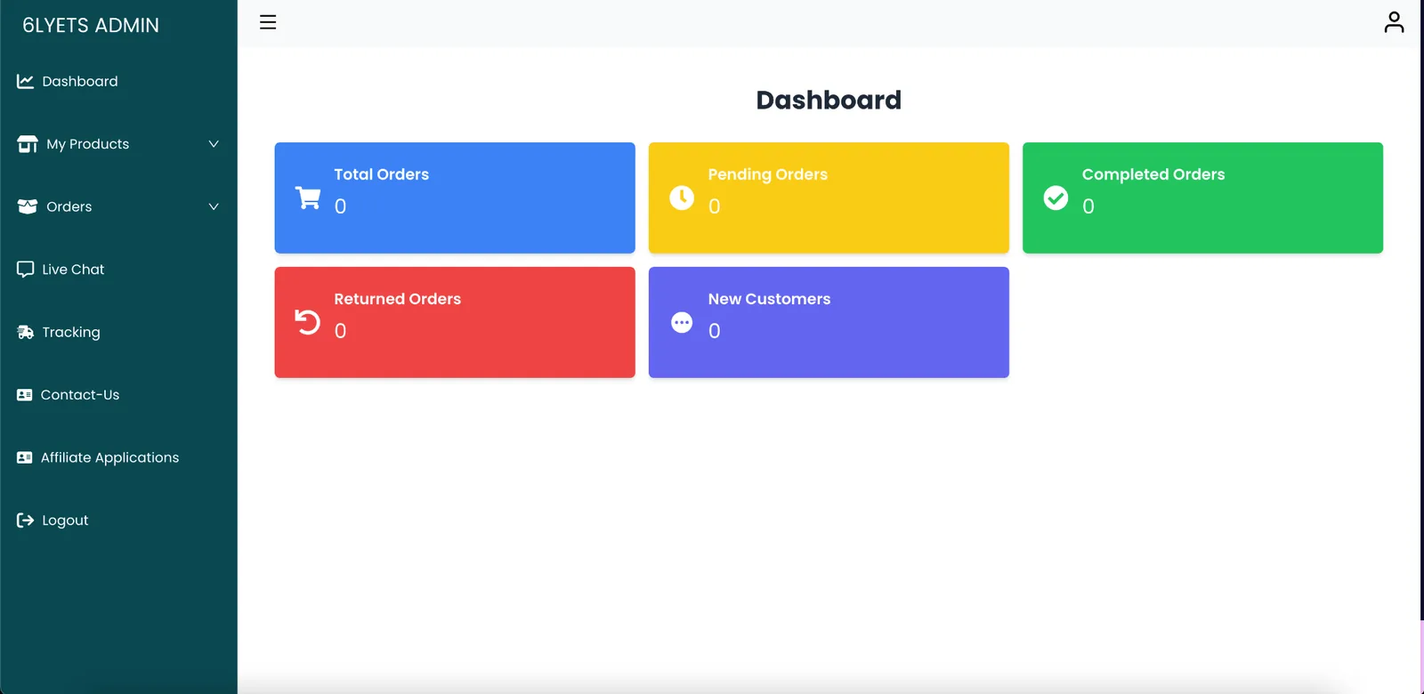Click the New Customers label
The width and height of the screenshot is (1424, 694).
pos(770,299)
